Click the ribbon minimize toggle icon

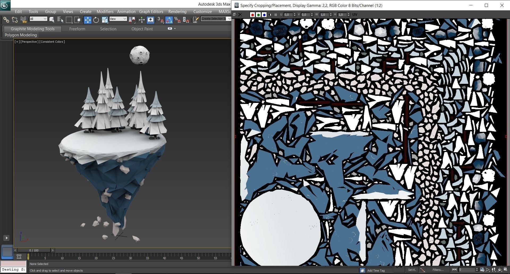[170, 29]
